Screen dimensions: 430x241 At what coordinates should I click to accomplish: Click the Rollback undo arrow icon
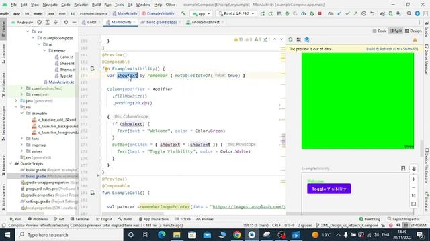372,13
